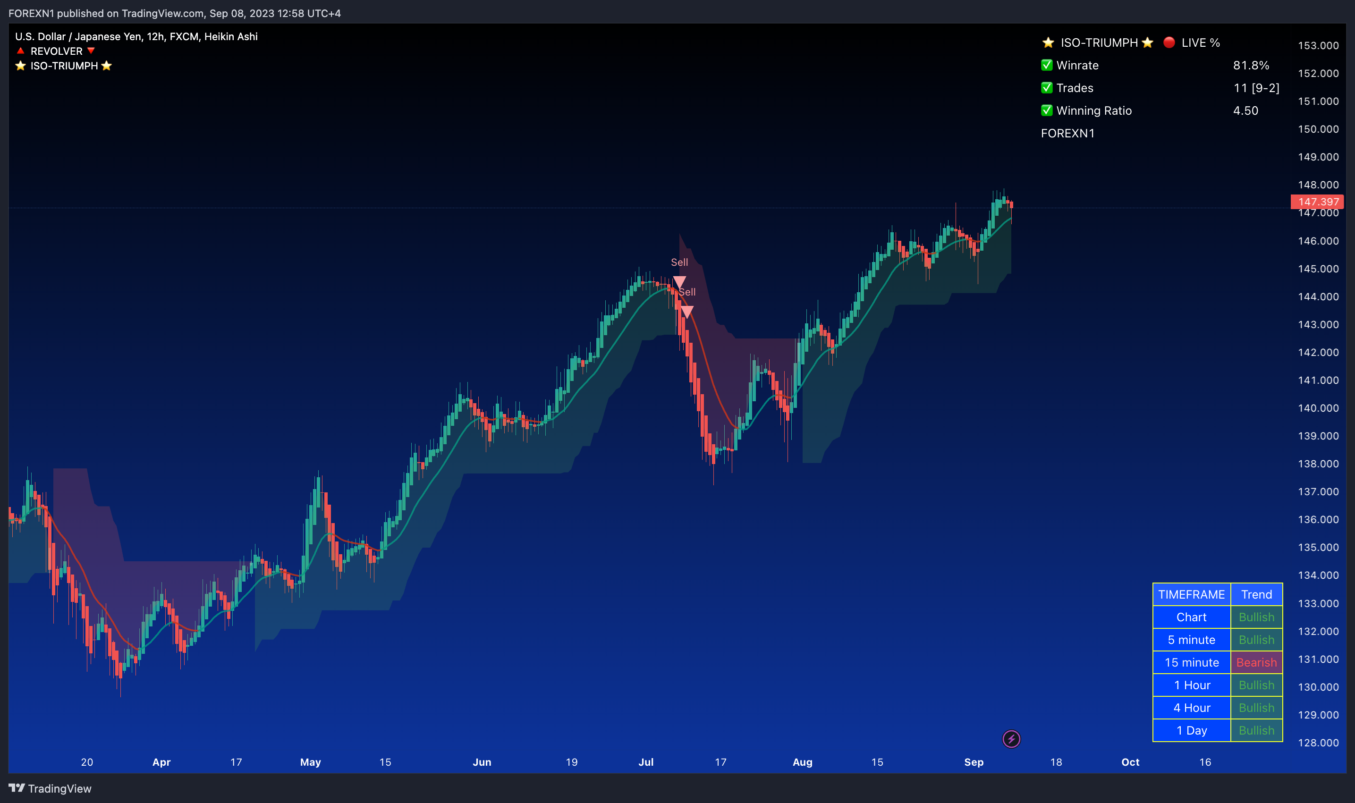Click the red REVOLVER down-triangle icon
The image size is (1355, 803).
click(x=91, y=51)
